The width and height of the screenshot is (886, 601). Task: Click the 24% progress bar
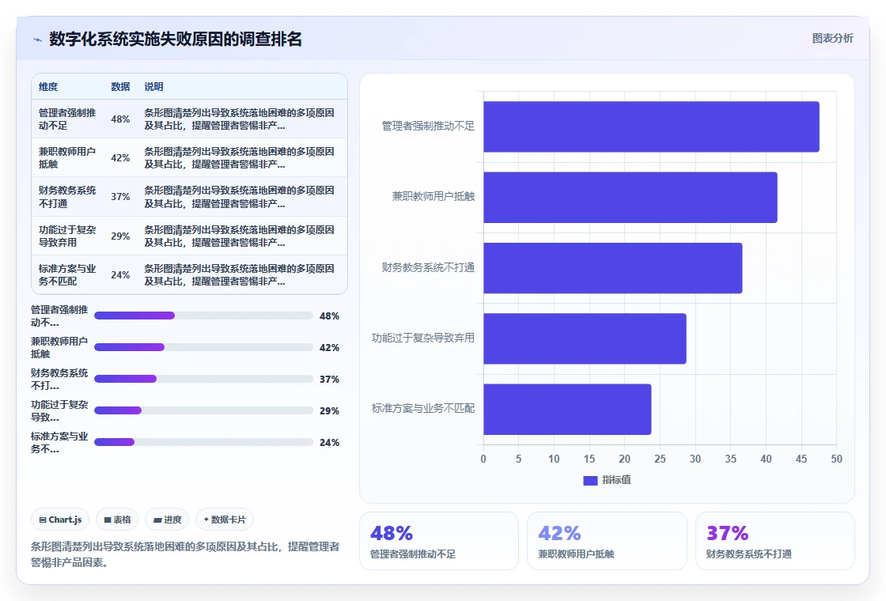coord(203,442)
